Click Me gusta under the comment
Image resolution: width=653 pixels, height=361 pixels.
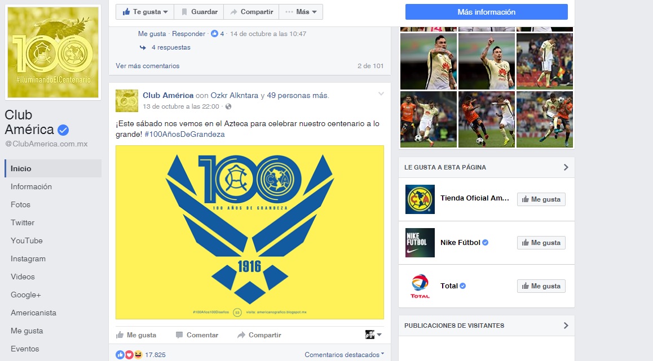click(152, 34)
